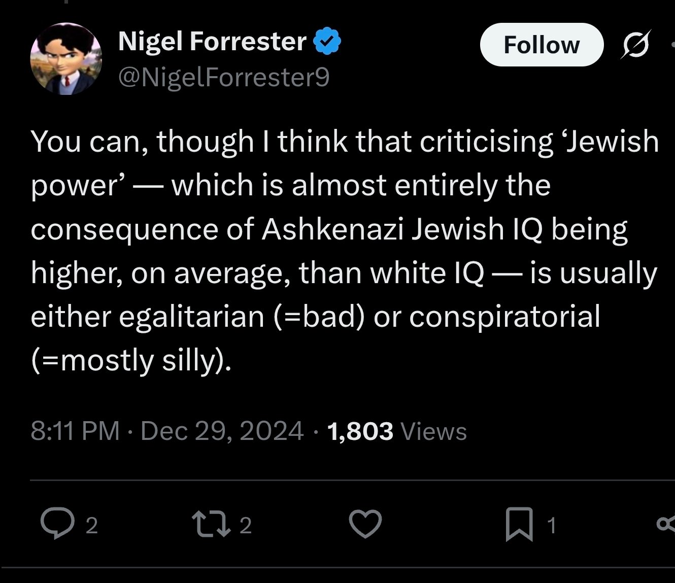Click the repost count of 2

[x=246, y=526]
